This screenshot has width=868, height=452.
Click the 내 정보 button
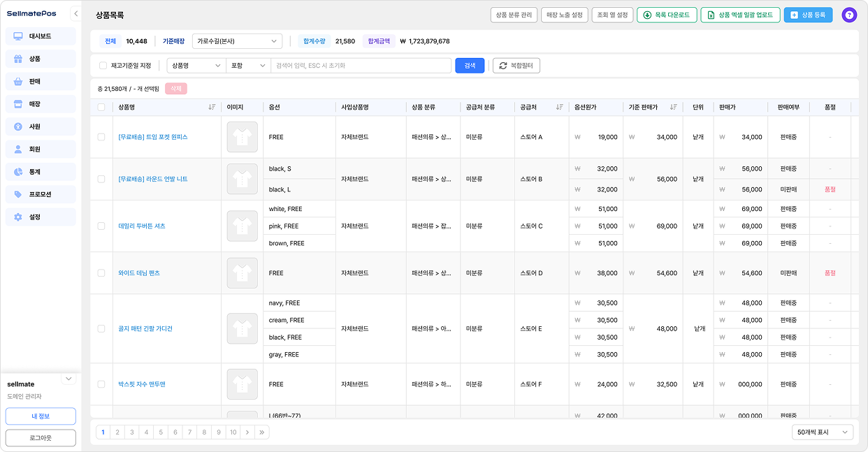point(41,416)
